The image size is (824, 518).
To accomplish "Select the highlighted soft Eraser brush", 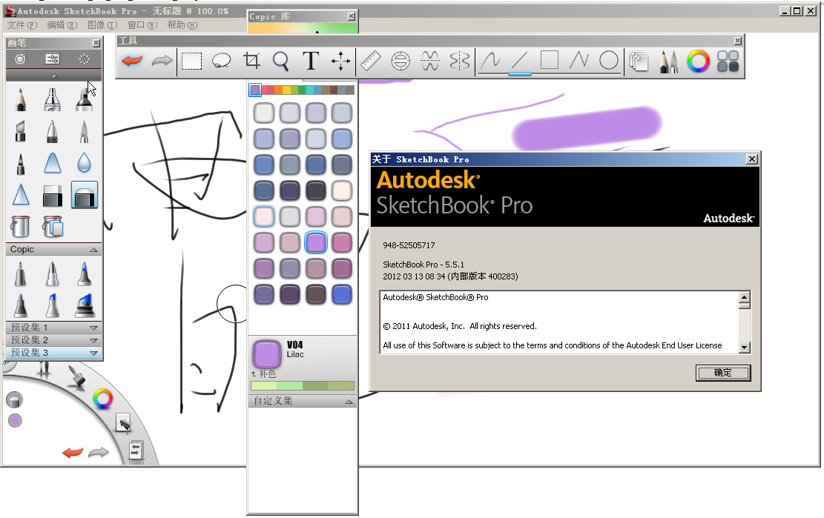I will pyautogui.click(x=84, y=195).
